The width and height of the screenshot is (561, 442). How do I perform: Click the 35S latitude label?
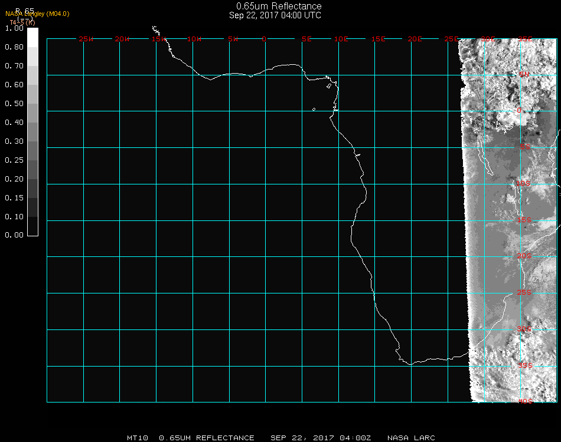coord(524,365)
